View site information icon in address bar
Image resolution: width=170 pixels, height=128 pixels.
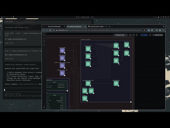(x=54, y=30)
